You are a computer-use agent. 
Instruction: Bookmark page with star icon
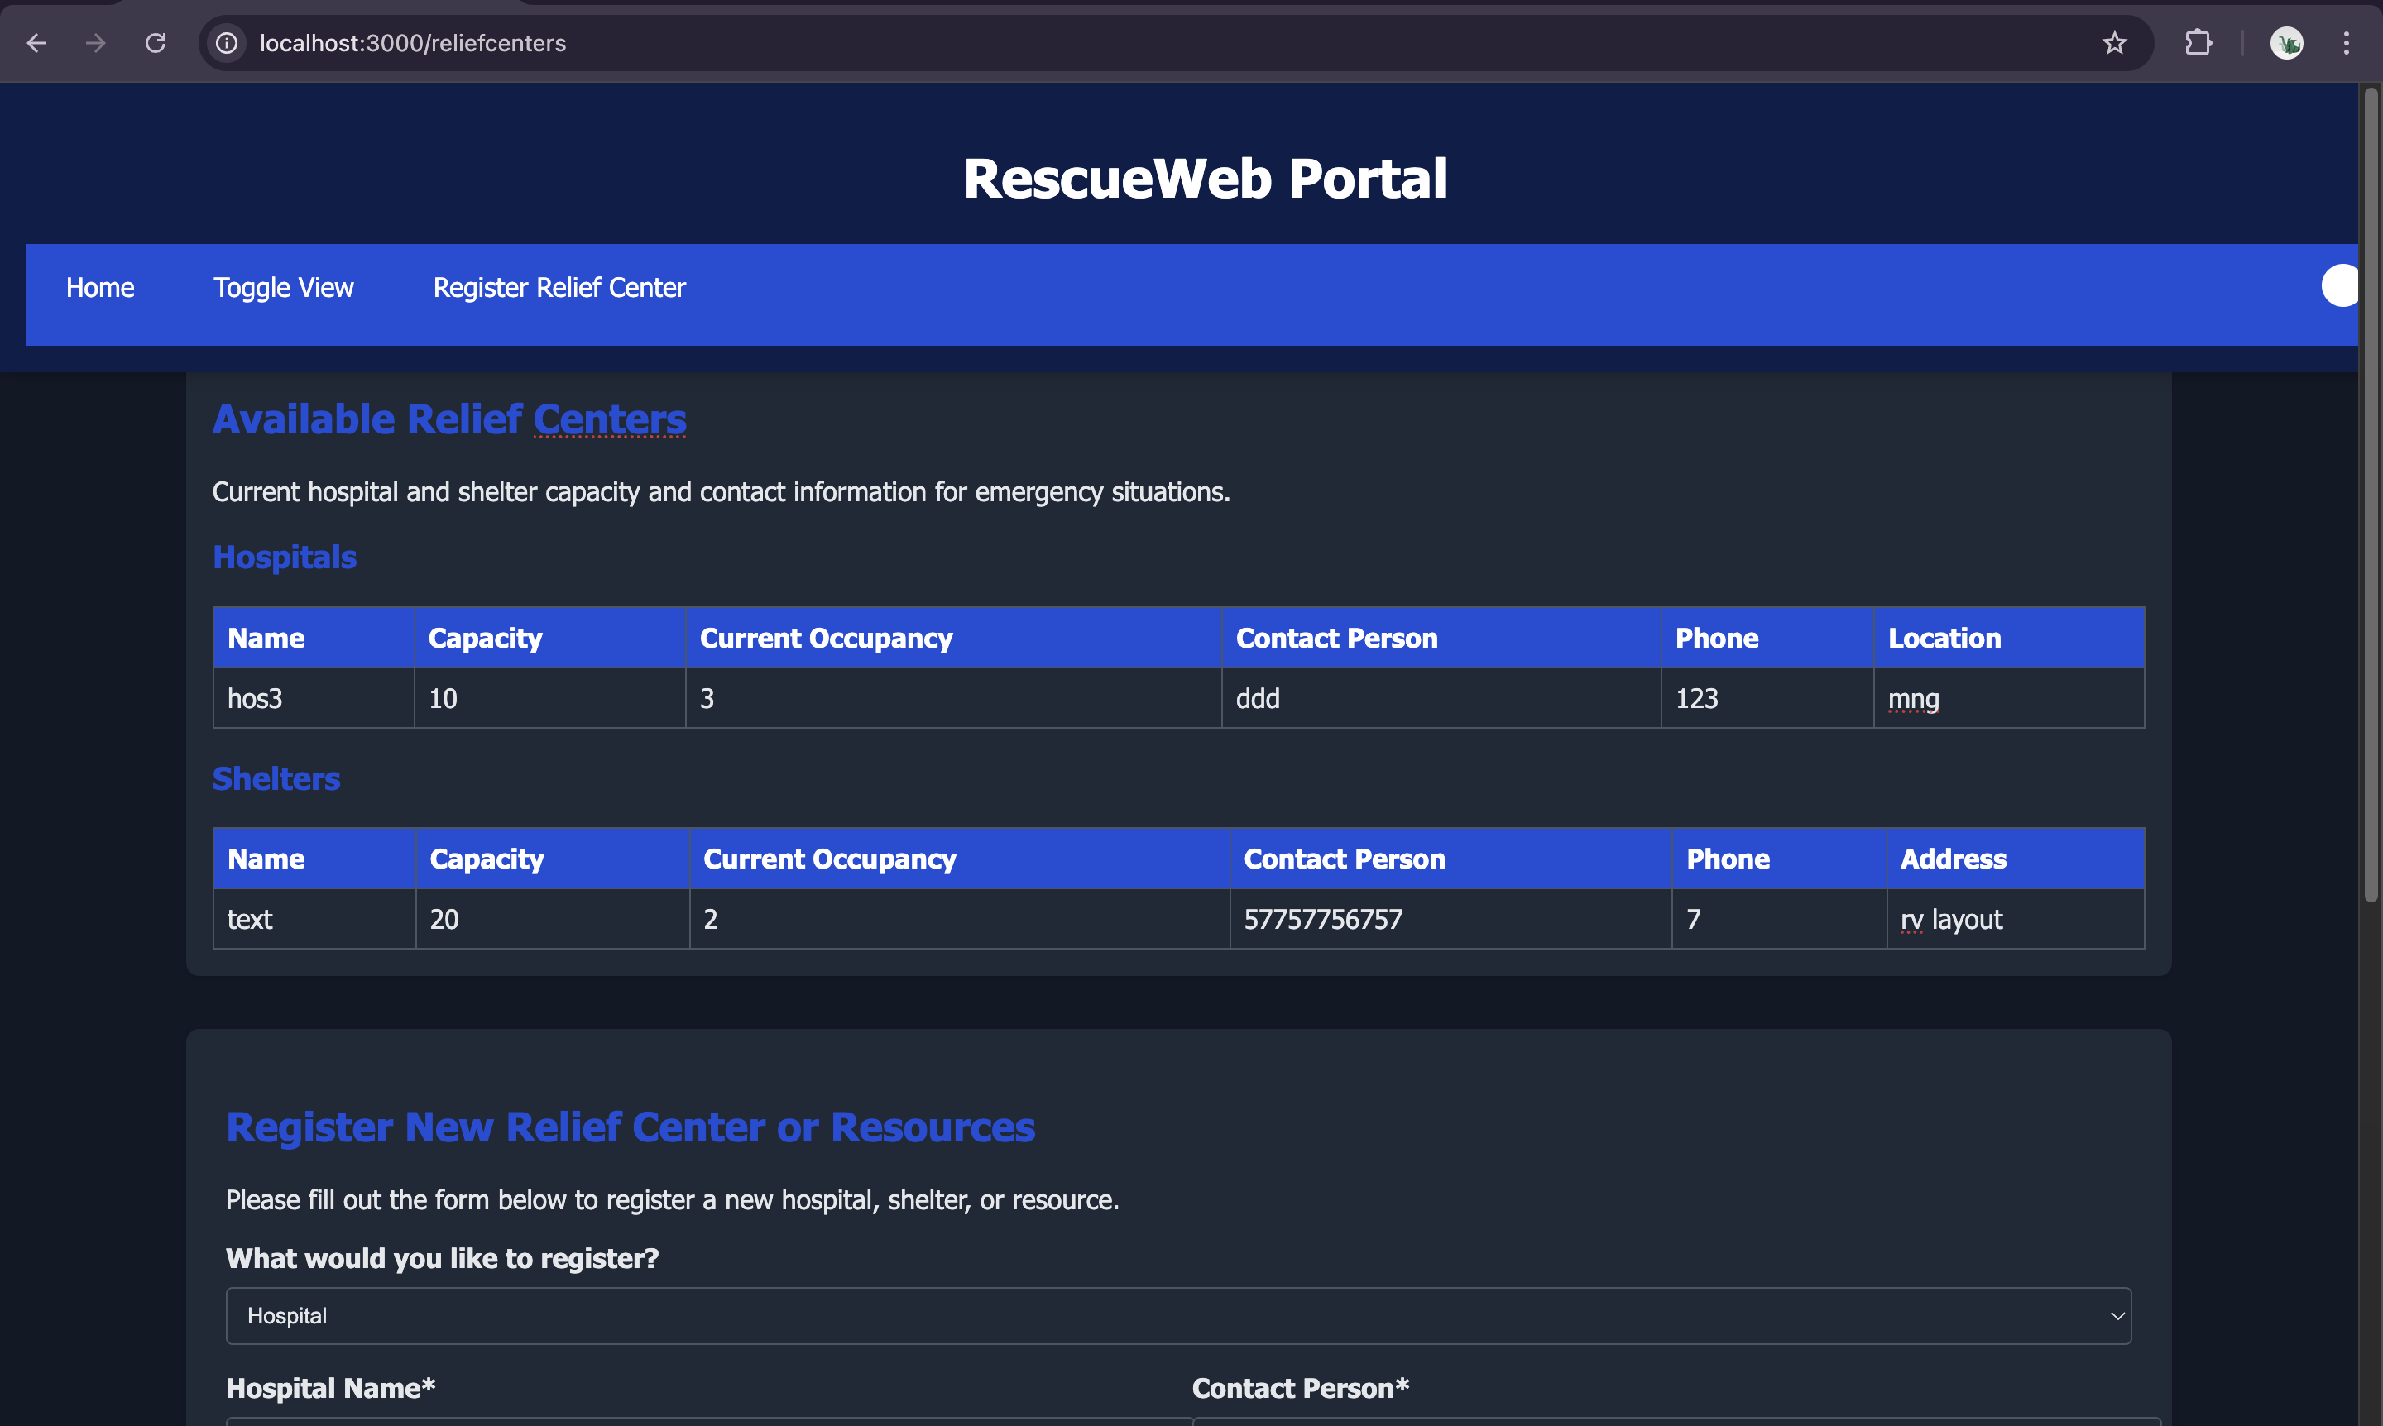(x=2114, y=43)
